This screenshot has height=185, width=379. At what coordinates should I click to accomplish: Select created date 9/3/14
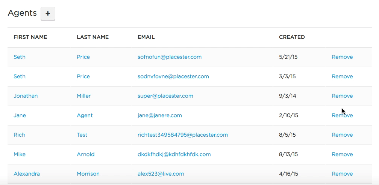(x=287, y=96)
